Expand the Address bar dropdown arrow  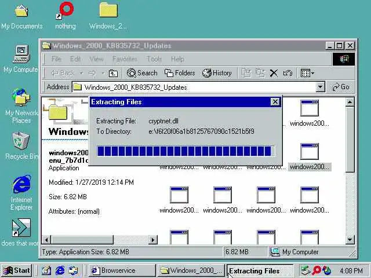320,87
